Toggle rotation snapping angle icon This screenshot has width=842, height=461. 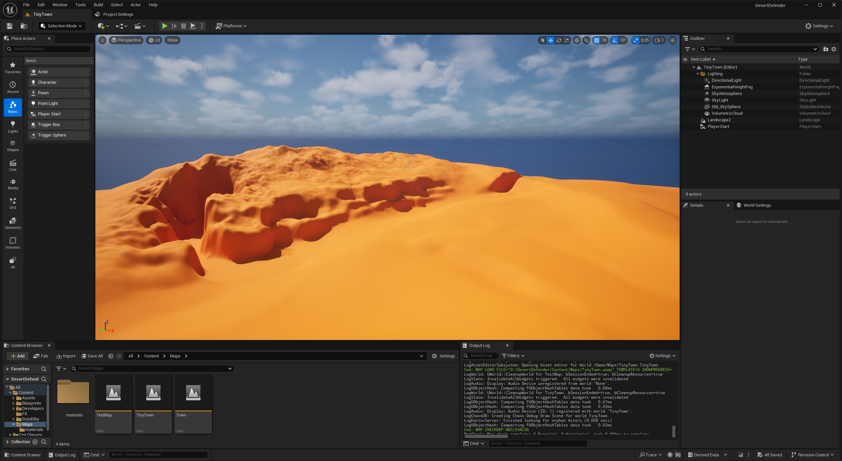[x=614, y=40]
